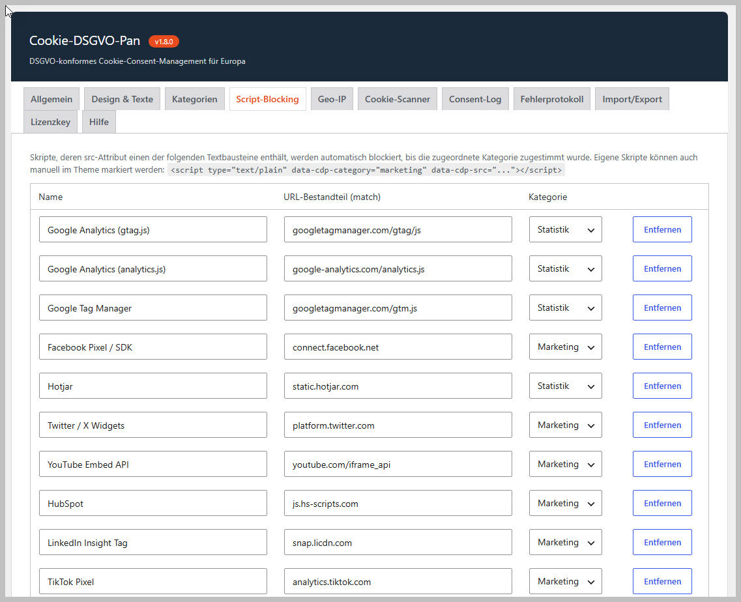The height and width of the screenshot is (602, 741).
Task: Edit URL field youtube.com/iframe_api
Action: click(x=398, y=464)
